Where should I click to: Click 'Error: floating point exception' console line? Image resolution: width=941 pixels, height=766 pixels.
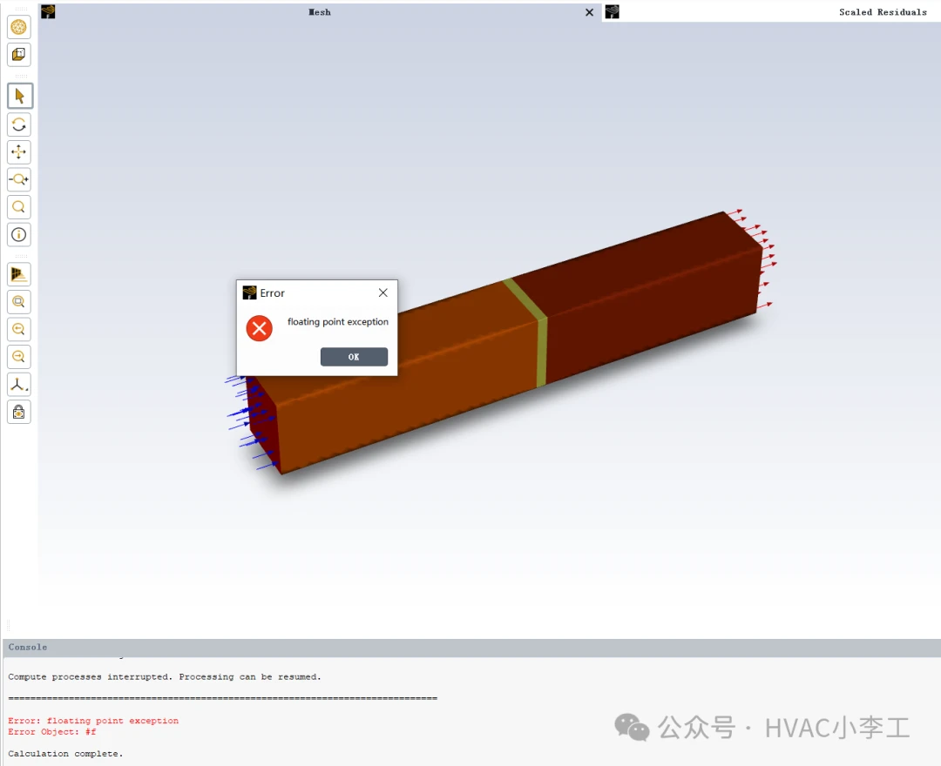93,721
